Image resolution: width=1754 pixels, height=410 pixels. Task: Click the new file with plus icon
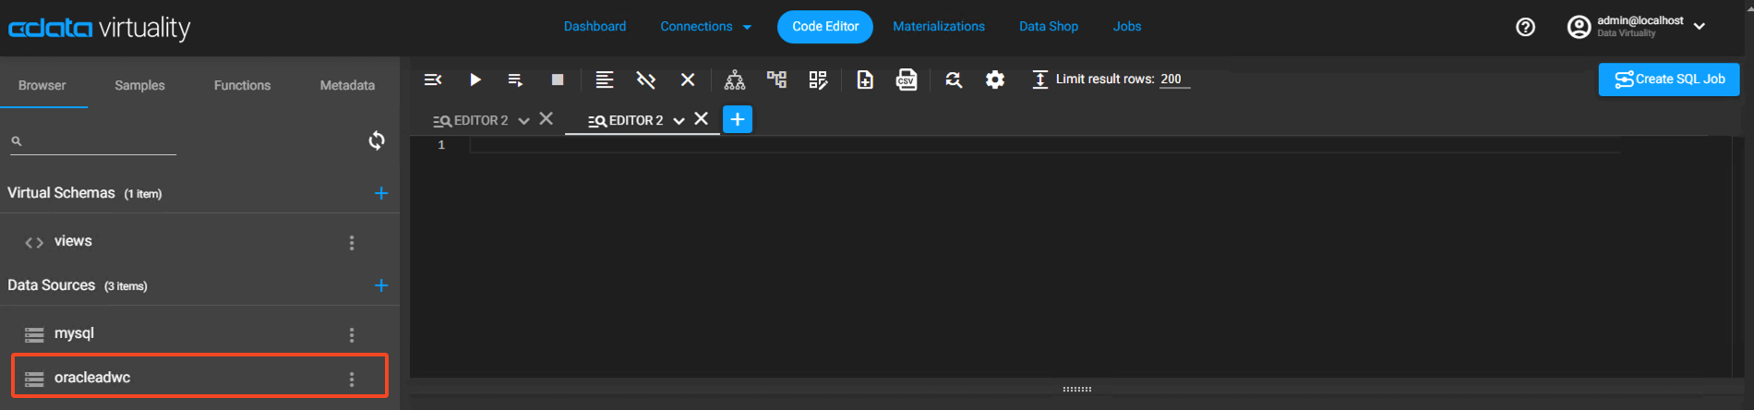click(x=865, y=79)
